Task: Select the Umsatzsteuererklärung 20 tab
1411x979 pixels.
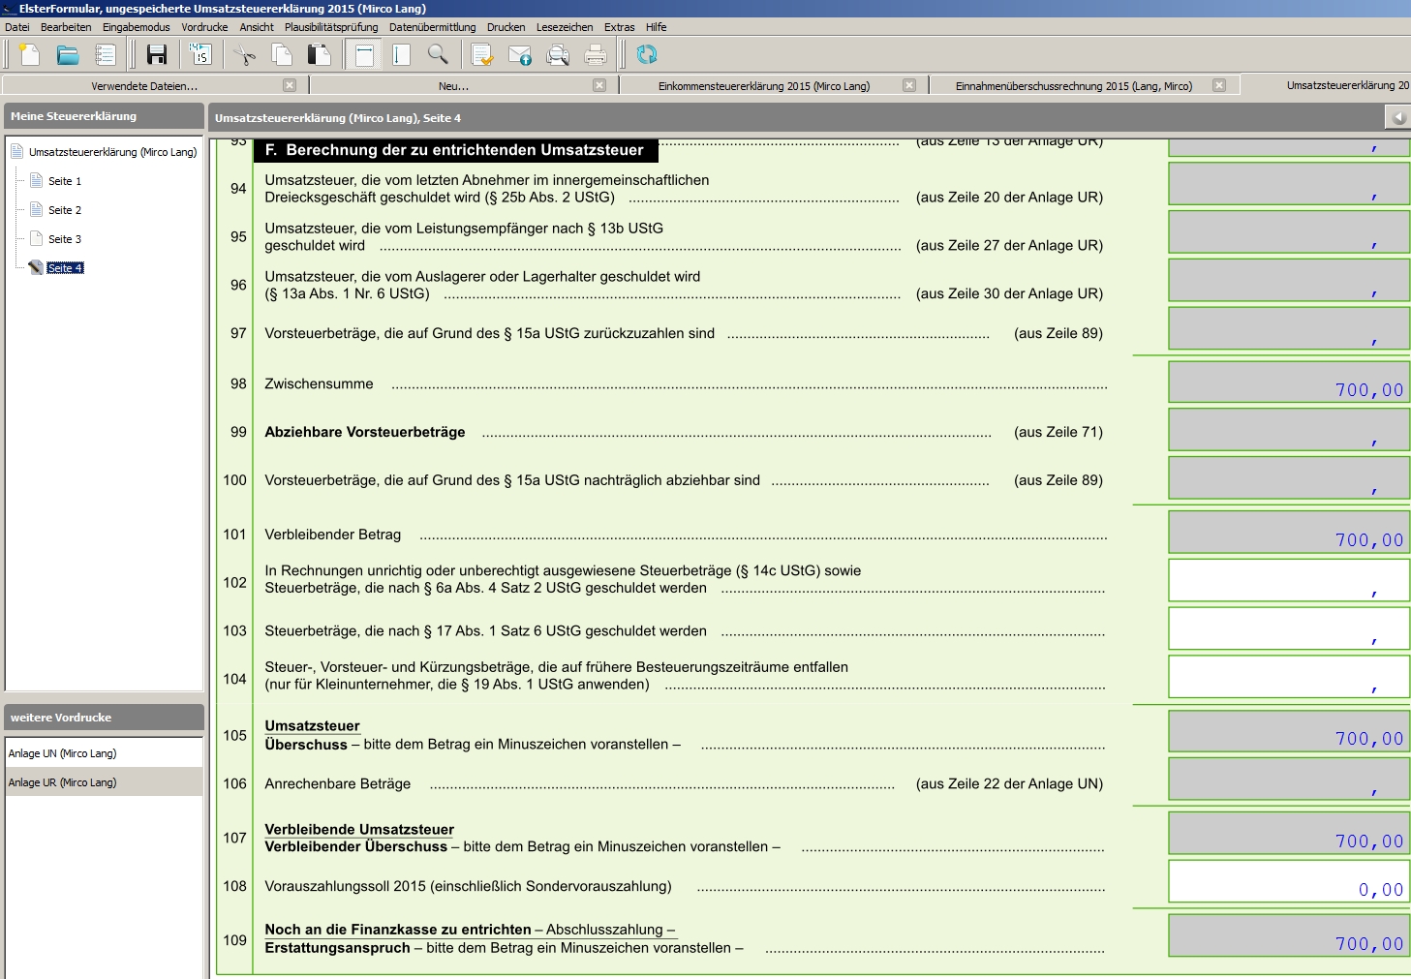Action: click(1327, 85)
